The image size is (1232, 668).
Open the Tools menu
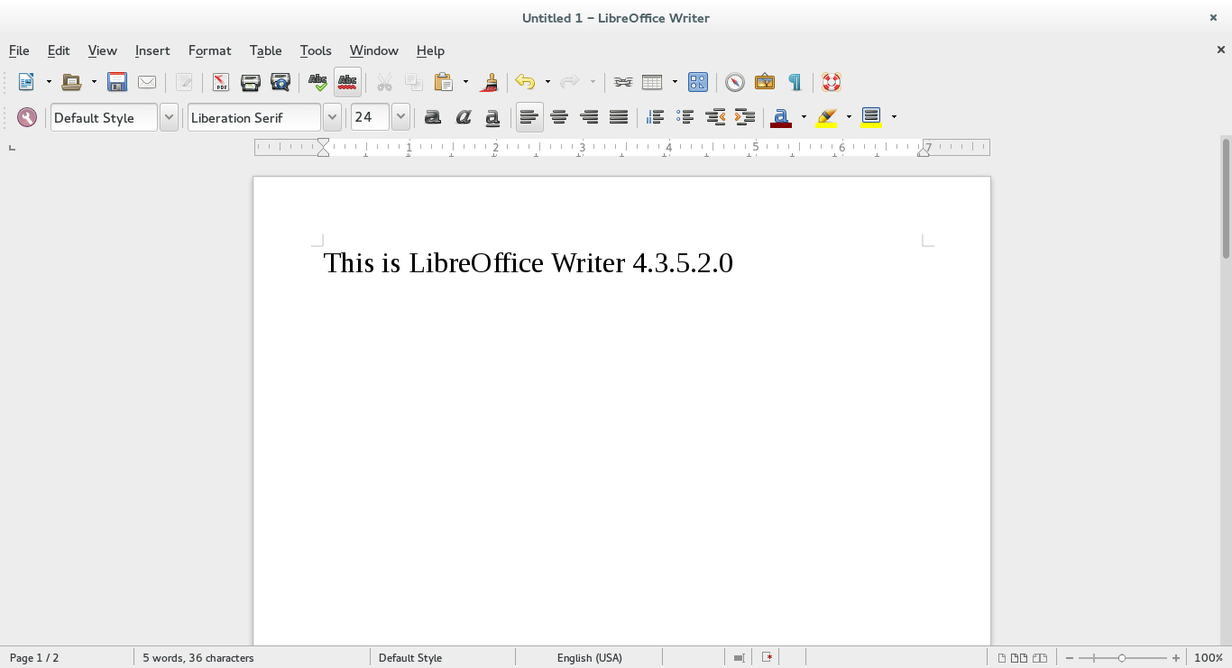coord(316,50)
